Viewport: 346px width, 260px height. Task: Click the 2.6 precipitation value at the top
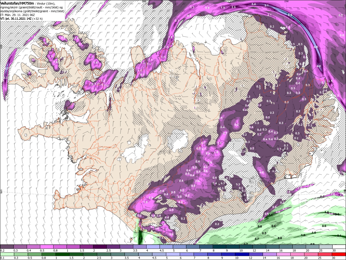pyautogui.click(x=234, y=7)
